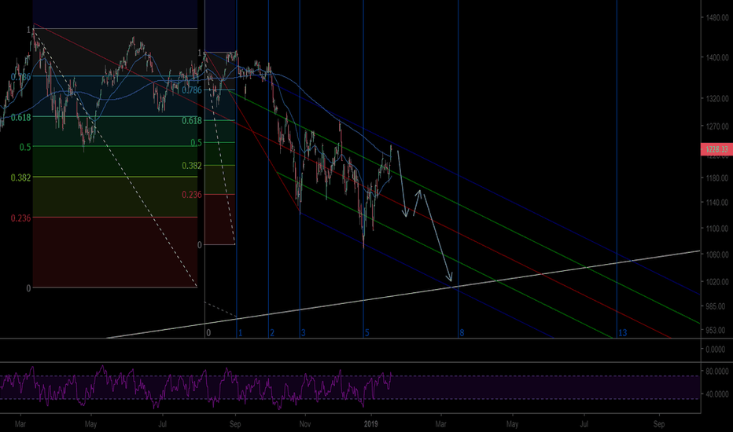Select Fib time zone marker 3

[x=303, y=333]
